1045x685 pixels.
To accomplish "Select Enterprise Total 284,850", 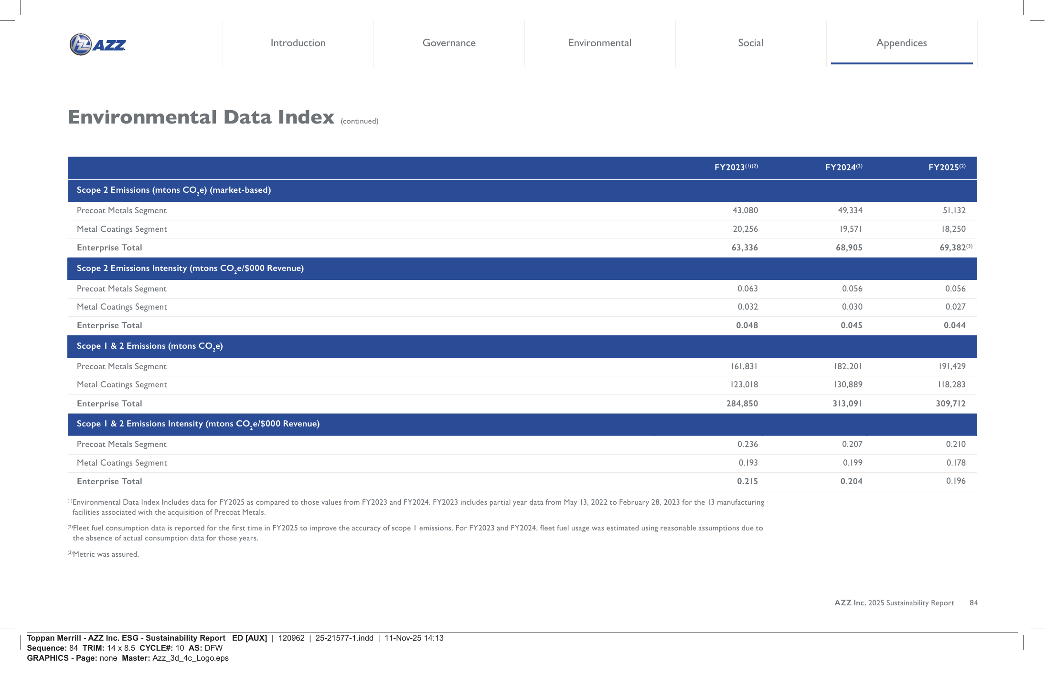I will pos(742,404).
